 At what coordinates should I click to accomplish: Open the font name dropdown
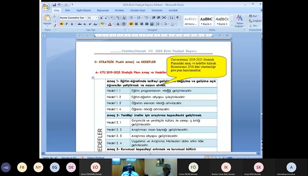pyautogui.click(x=86, y=18)
